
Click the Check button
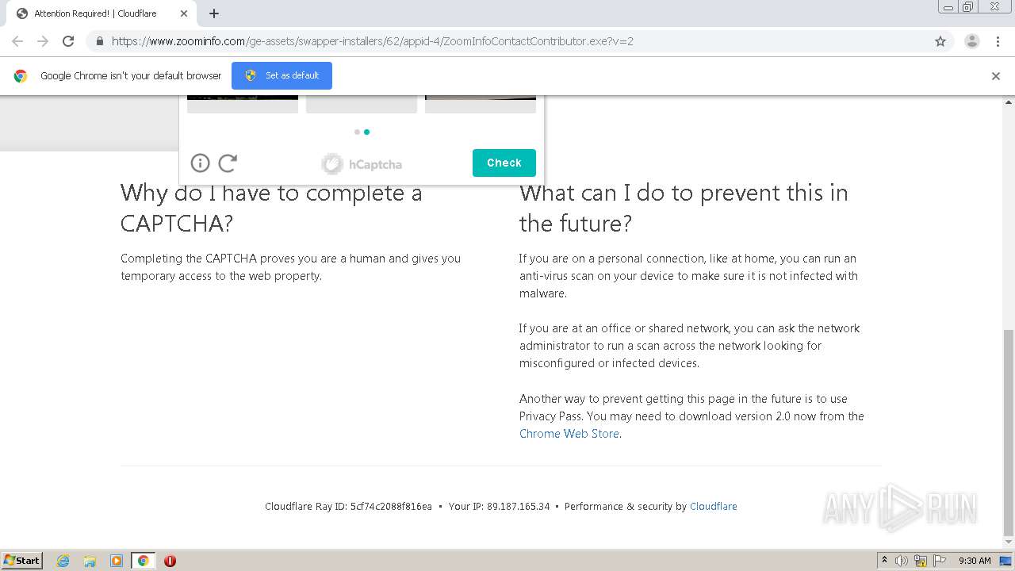click(504, 163)
